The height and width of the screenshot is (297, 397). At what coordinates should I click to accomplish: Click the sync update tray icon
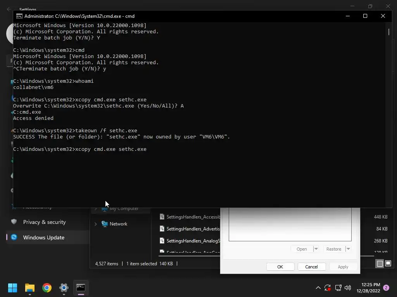pyautogui.click(x=328, y=288)
